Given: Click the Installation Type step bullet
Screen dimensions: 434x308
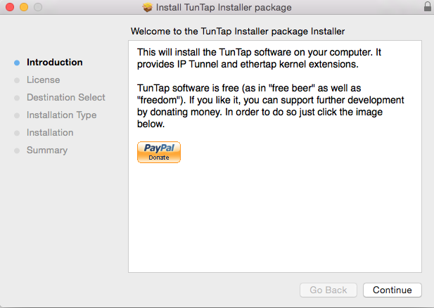Looking at the screenshot, I should tap(17, 115).
